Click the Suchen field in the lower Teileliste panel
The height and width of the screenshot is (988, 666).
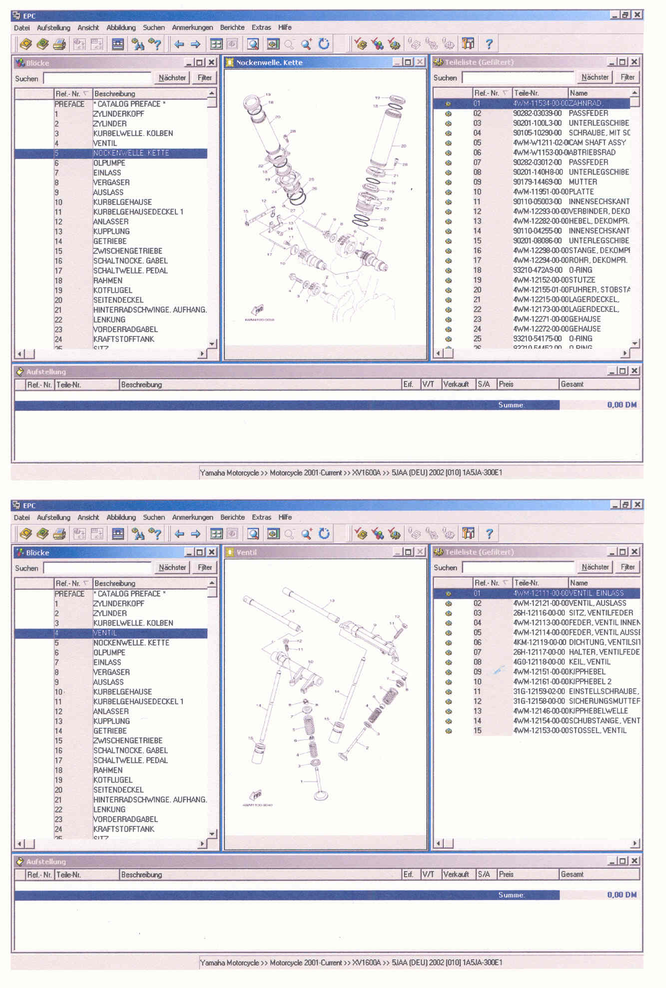(x=518, y=567)
